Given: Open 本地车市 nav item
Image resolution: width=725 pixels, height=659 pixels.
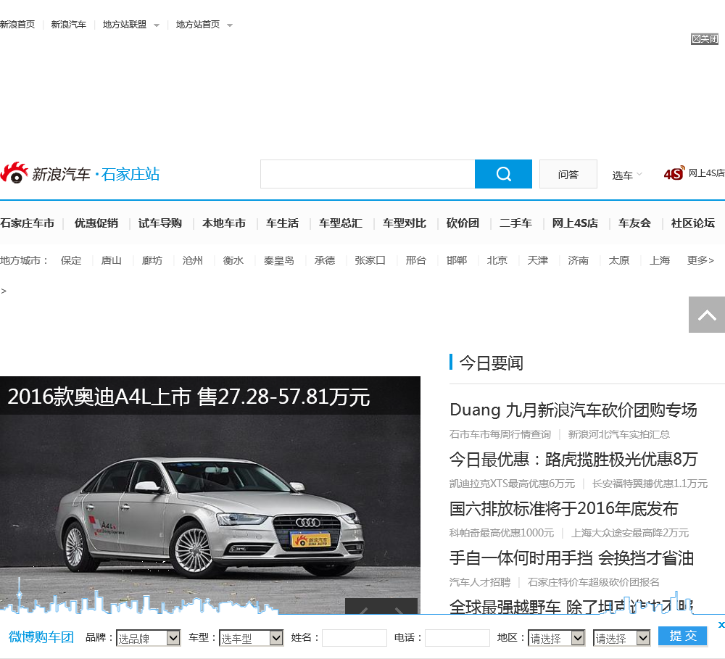Looking at the screenshot, I should point(224,223).
